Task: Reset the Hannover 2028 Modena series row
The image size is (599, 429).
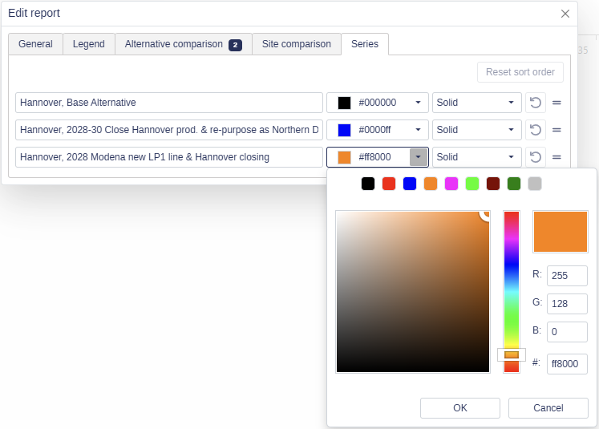Action: [535, 157]
